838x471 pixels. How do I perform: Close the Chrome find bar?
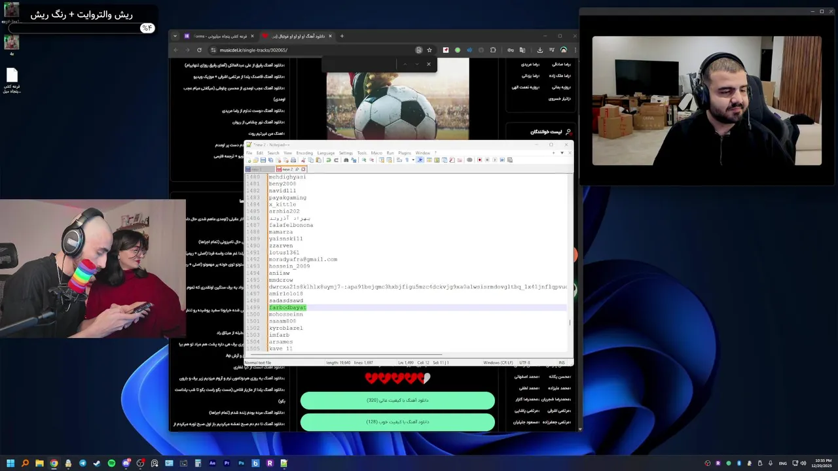tap(429, 63)
